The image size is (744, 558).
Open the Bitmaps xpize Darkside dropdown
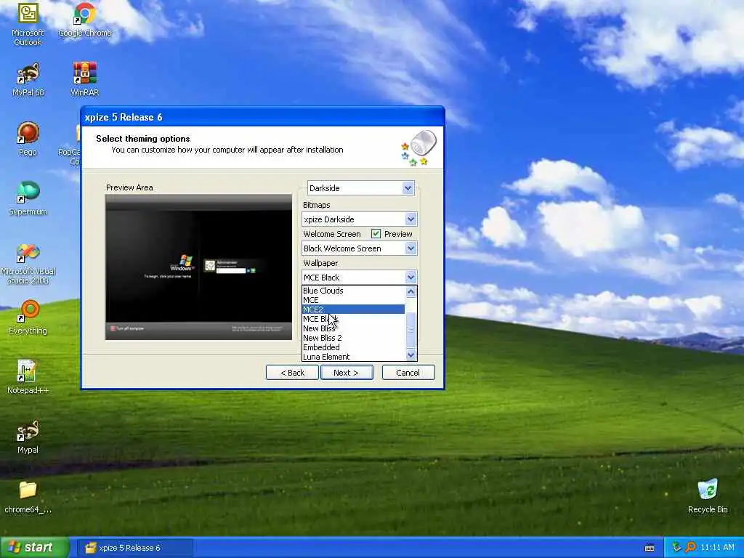[411, 219]
